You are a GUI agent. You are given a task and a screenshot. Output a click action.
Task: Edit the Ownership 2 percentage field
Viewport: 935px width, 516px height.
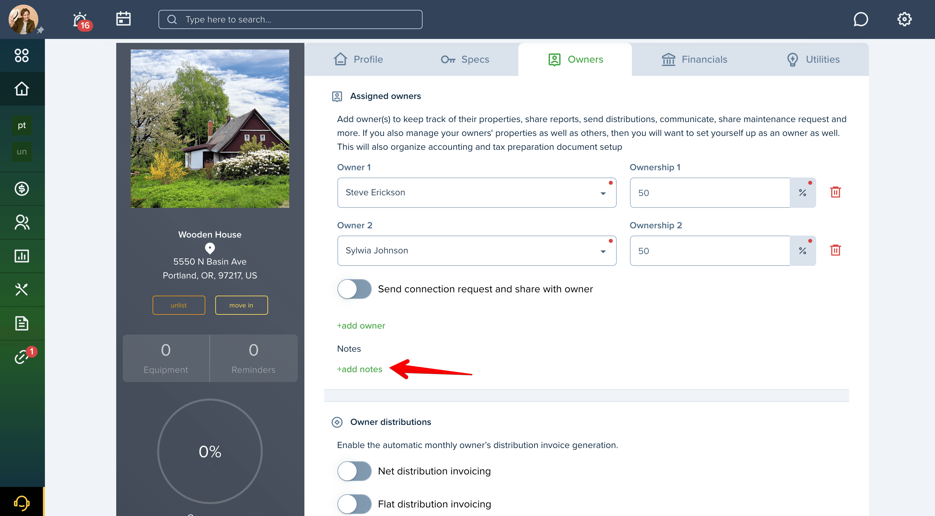[710, 250]
